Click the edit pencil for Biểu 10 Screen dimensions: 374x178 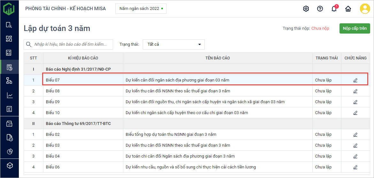355,113
